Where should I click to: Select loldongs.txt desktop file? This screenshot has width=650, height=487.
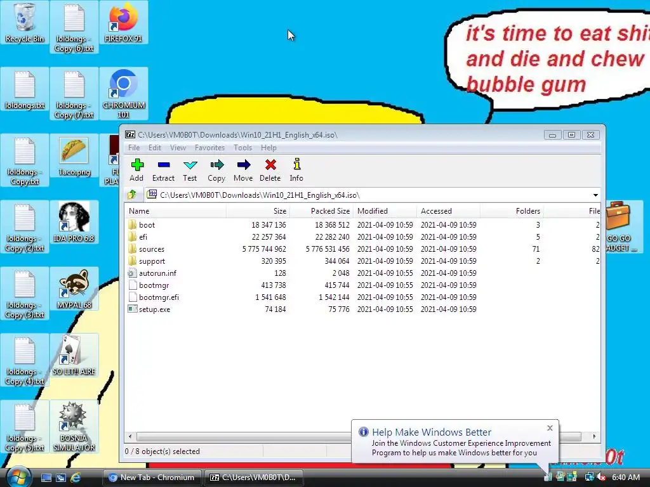pos(25,90)
